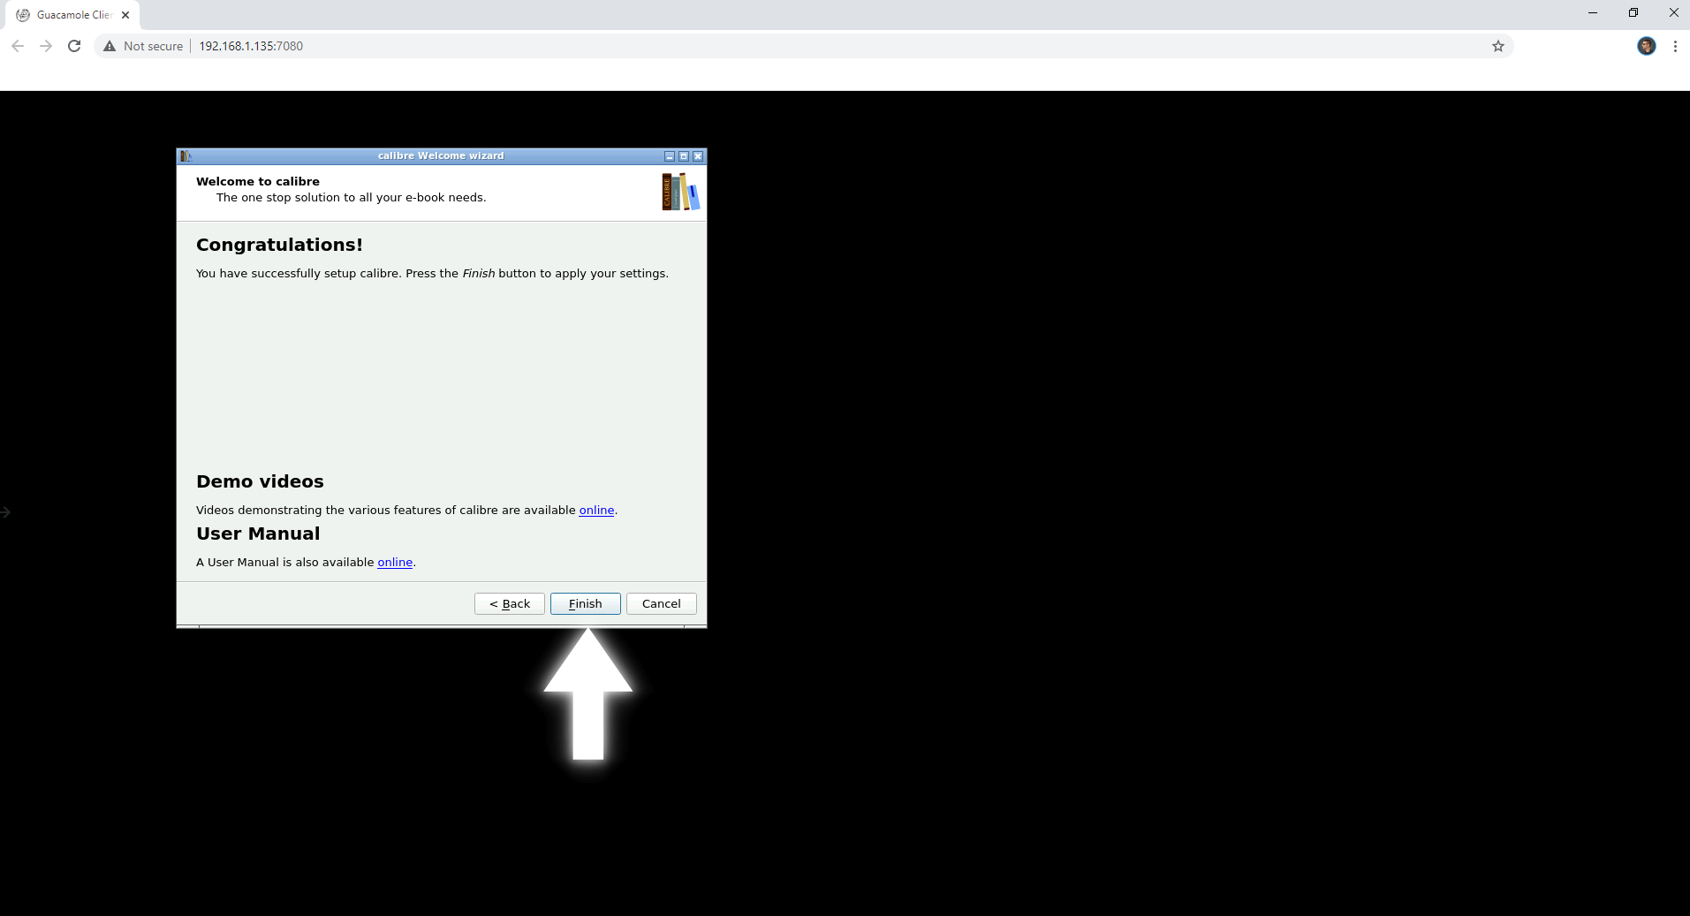Click the Demo videos heading
The height and width of the screenshot is (916, 1690).
click(x=260, y=481)
